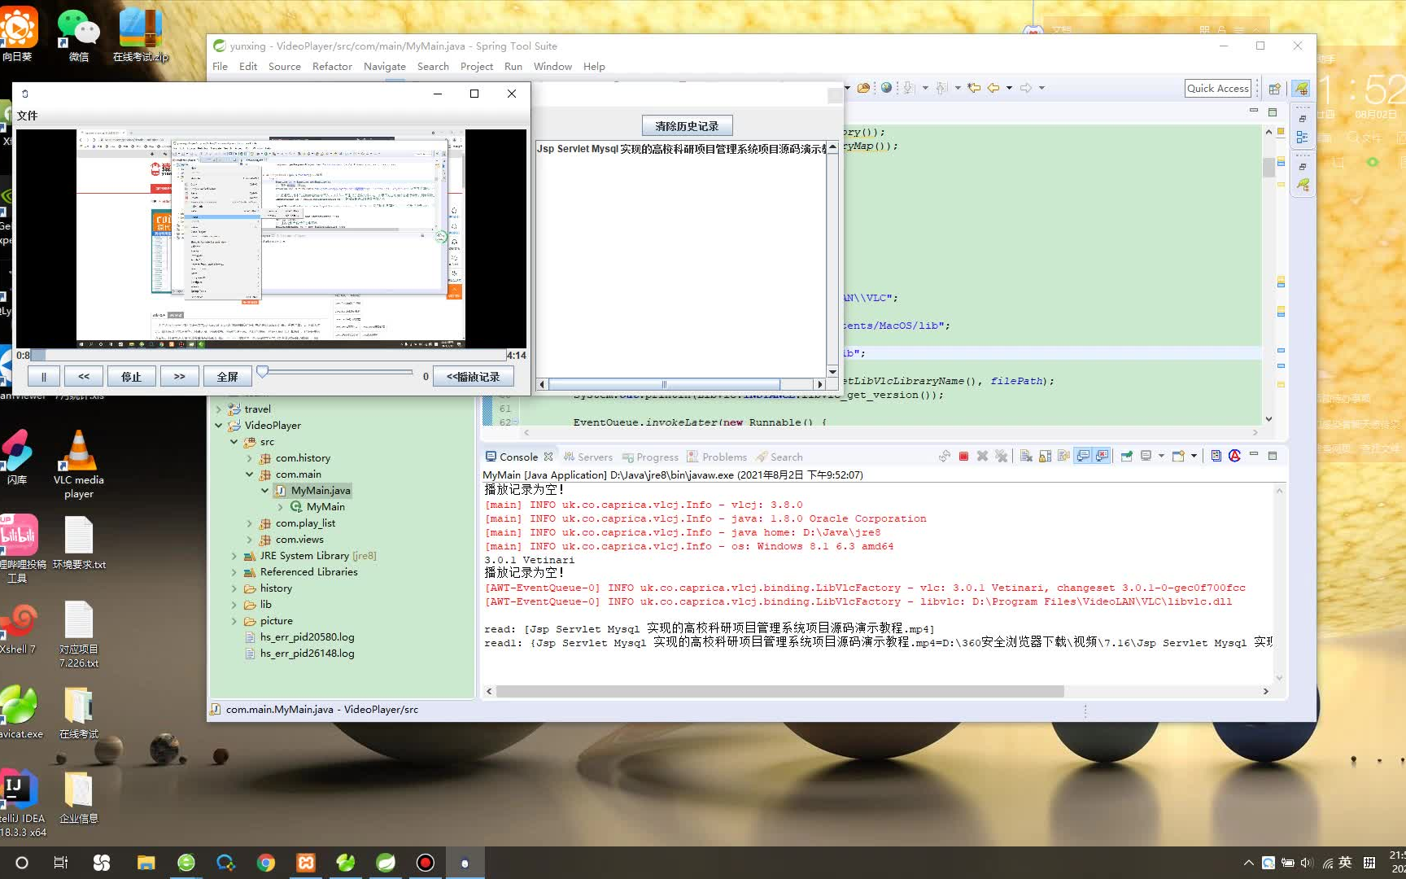The width and height of the screenshot is (1406, 879).
Task: Click 停止 stop button
Action: coord(132,377)
